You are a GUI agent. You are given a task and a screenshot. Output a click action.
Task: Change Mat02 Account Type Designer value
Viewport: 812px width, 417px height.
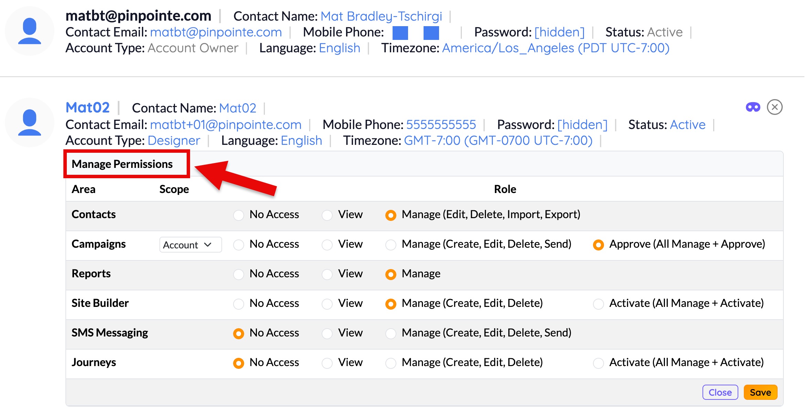tap(174, 141)
